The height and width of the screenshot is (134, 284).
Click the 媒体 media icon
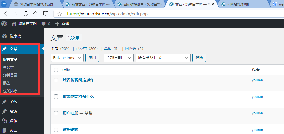(4, 121)
